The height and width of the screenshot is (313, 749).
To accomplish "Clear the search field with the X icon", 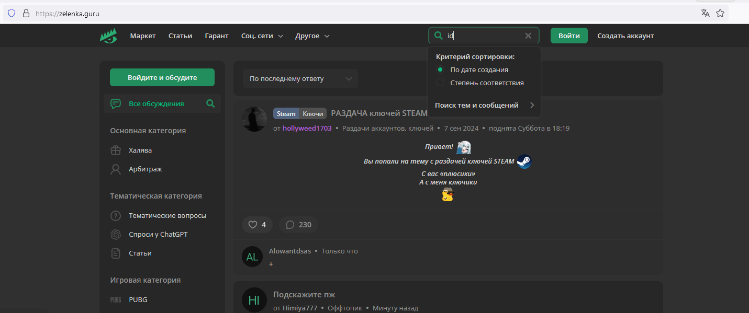I will click(528, 36).
